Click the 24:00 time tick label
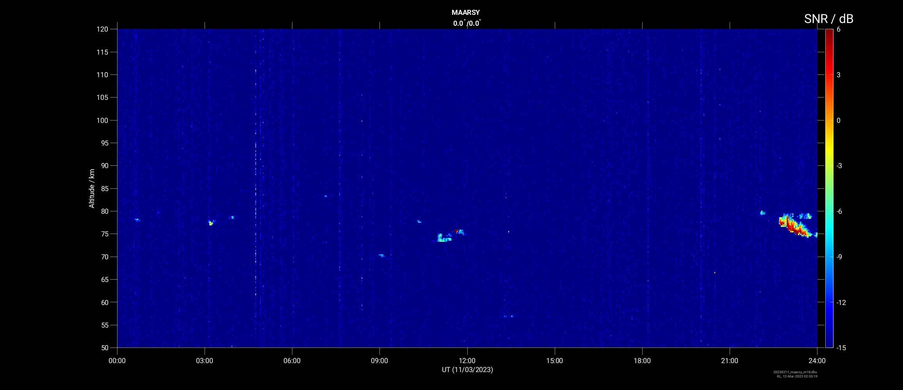 (817, 361)
